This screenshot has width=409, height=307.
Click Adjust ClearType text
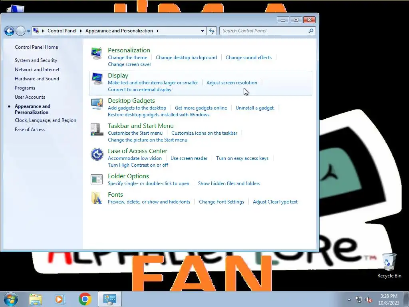(x=275, y=202)
